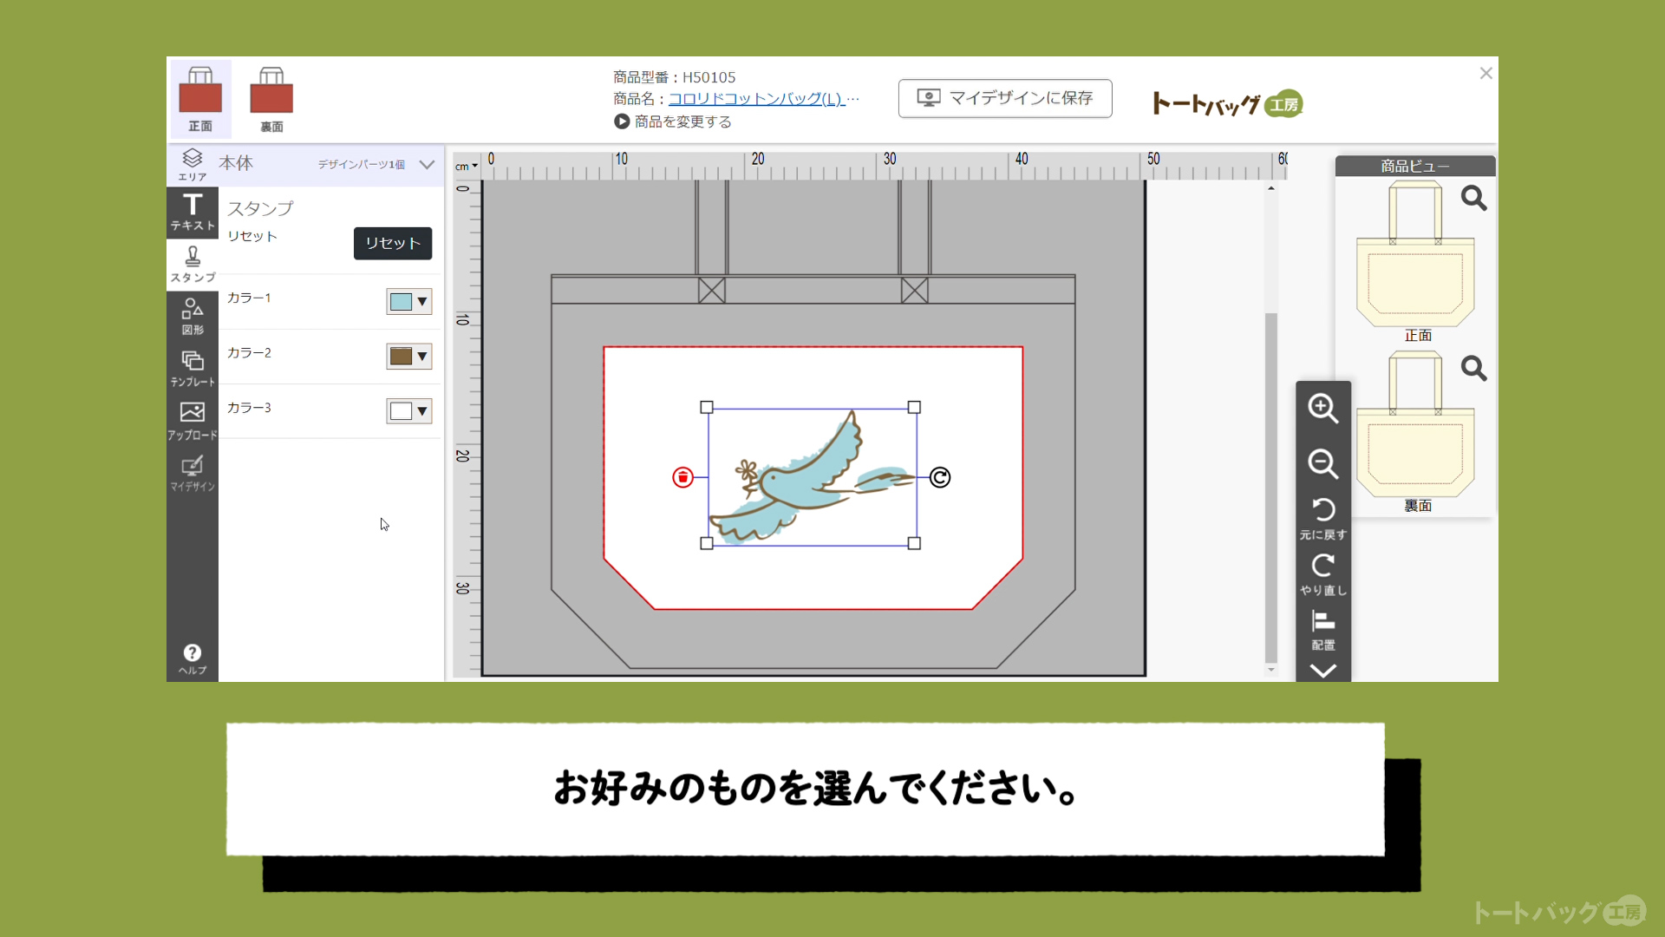The image size is (1665, 937).
Task: Open the カラー2 color dropdown
Action: pos(409,357)
